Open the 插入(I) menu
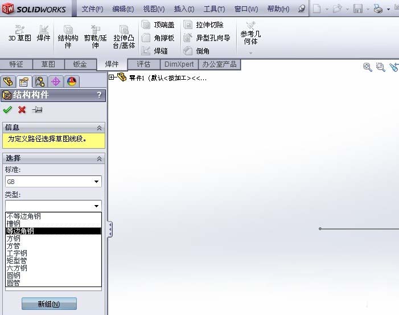 tap(184, 9)
